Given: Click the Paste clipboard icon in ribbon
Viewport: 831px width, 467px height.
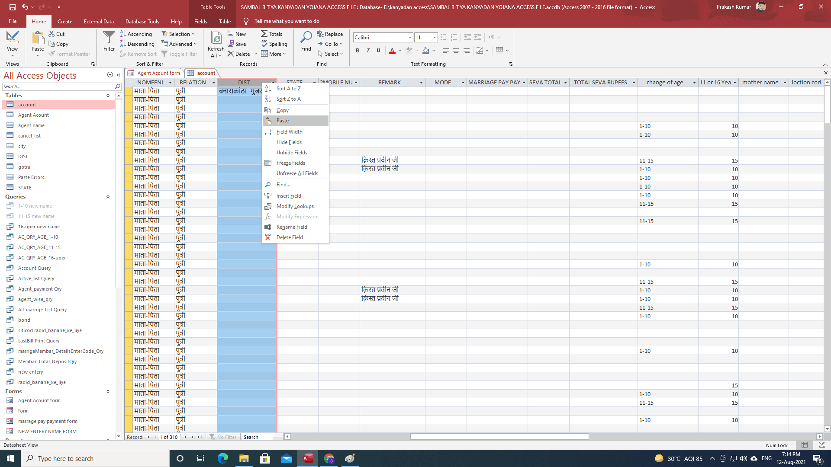Looking at the screenshot, I should point(38,38).
